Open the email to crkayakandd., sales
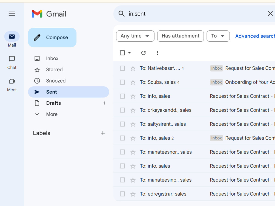This screenshot has height=206, width=275. tap(194, 110)
